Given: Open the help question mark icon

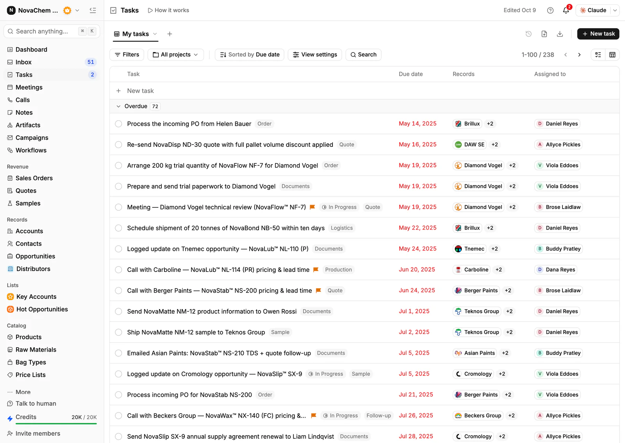Looking at the screenshot, I should (x=550, y=11).
